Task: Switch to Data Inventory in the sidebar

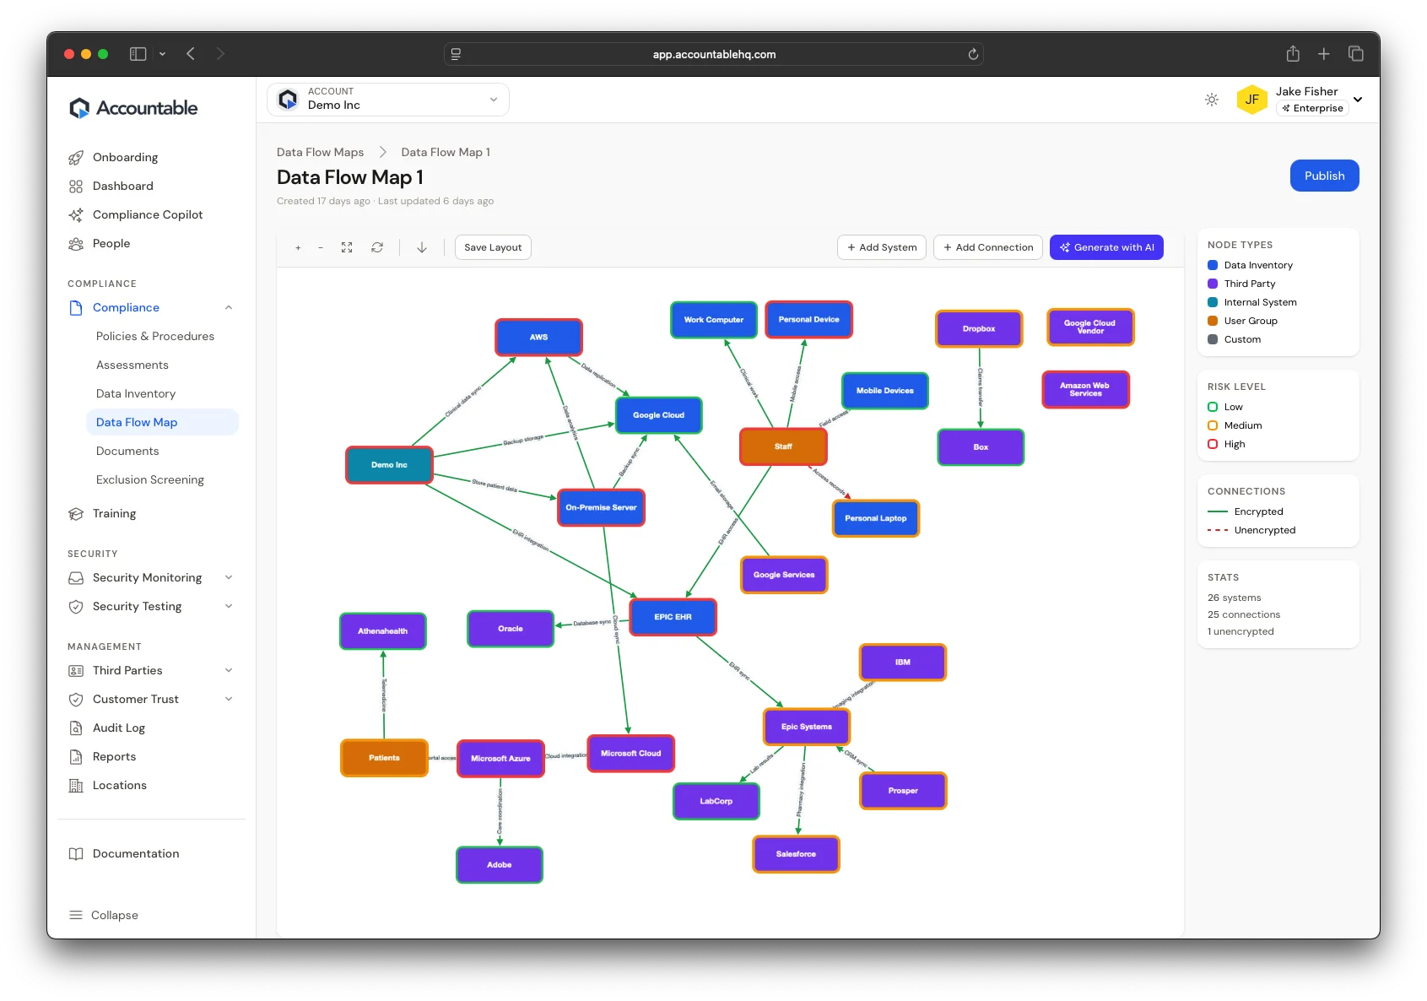Action: click(136, 393)
